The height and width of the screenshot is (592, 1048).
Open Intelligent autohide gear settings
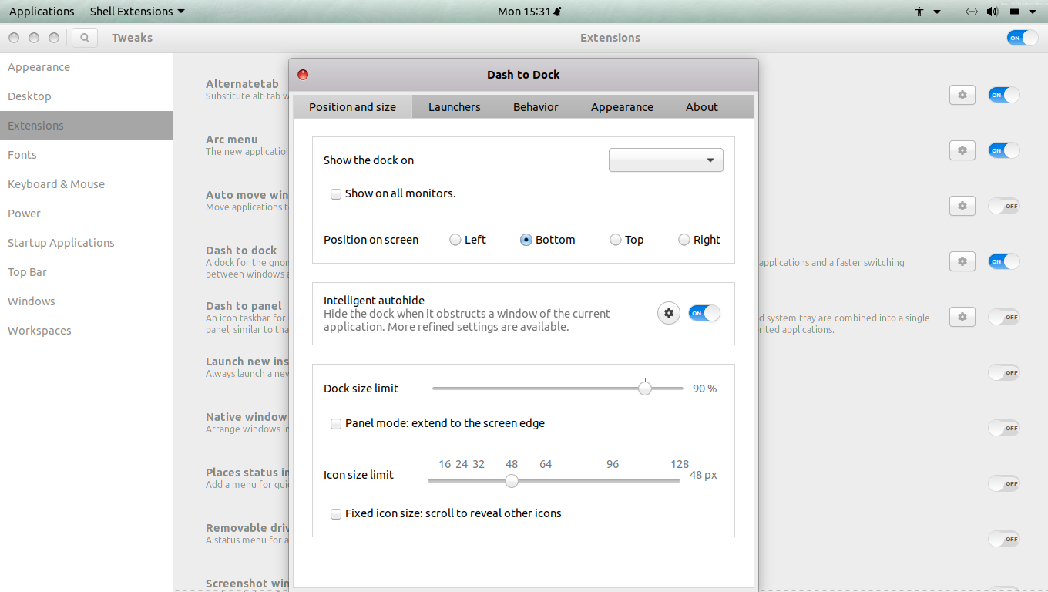669,313
